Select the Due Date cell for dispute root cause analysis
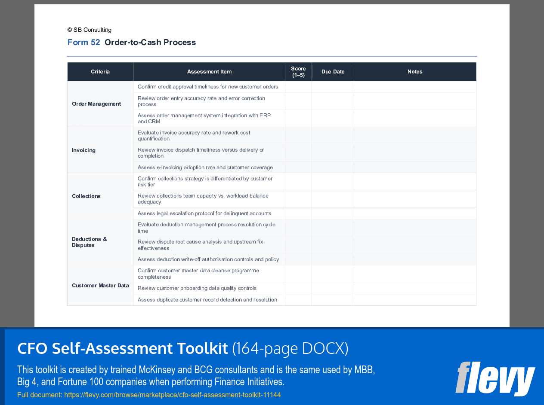Viewport: 544px width, 405px height. (332, 245)
